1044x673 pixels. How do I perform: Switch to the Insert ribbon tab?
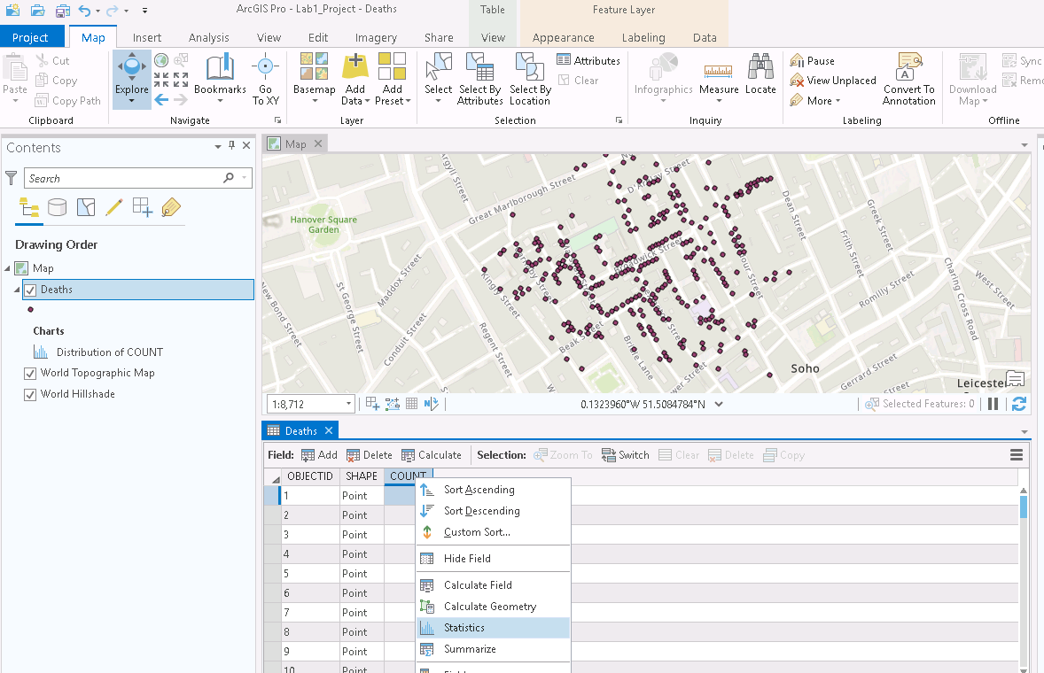pyautogui.click(x=146, y=37)
